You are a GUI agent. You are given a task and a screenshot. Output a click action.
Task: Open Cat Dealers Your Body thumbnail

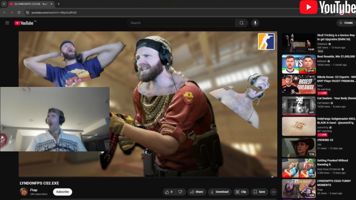[299, 106]
